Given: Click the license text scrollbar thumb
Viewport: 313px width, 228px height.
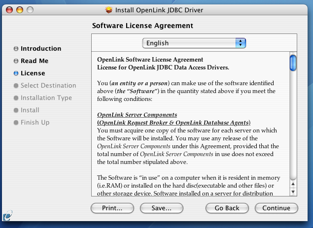Looking at the screenshot, I should pyautogui.click(x=293, y=63).
